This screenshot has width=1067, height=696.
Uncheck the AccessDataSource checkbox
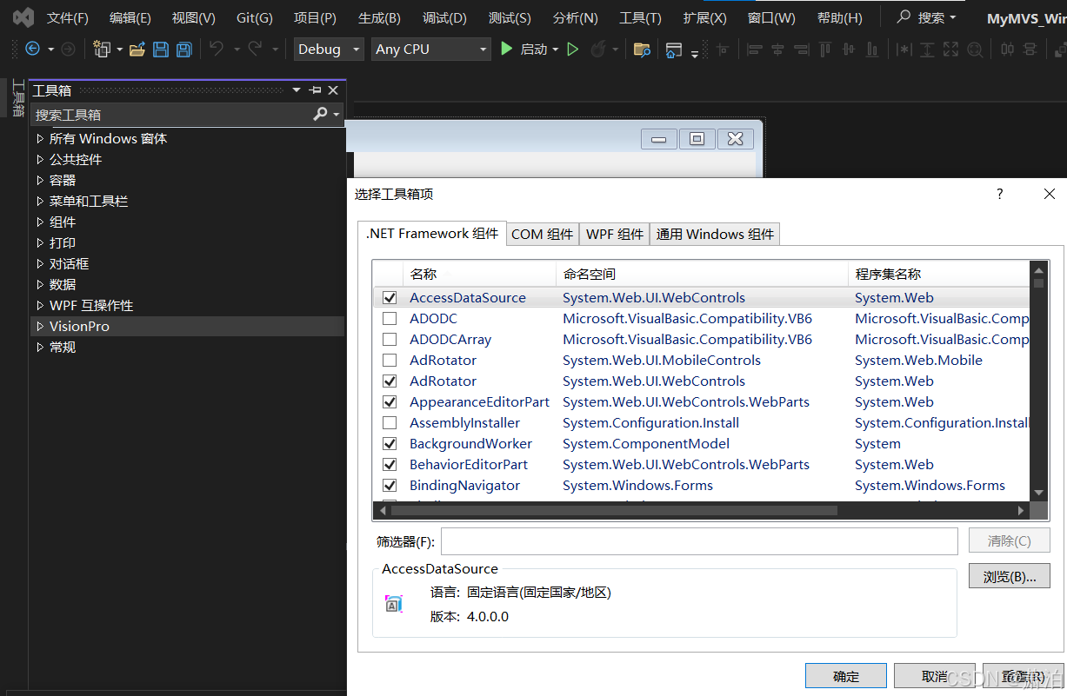tap(390, 298)
